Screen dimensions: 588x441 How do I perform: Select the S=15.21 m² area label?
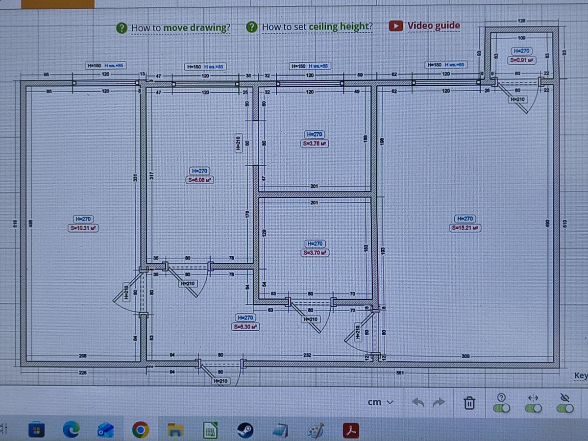[x=465, y=228]
